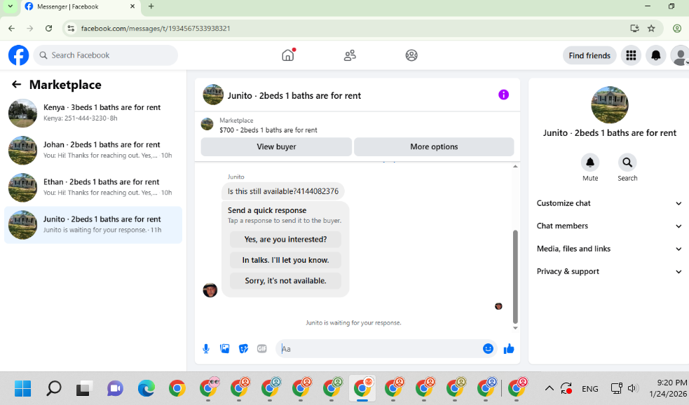Click the chat scrollbar thumb
Viewport: 689px width, 405px height.
[515, 277]
